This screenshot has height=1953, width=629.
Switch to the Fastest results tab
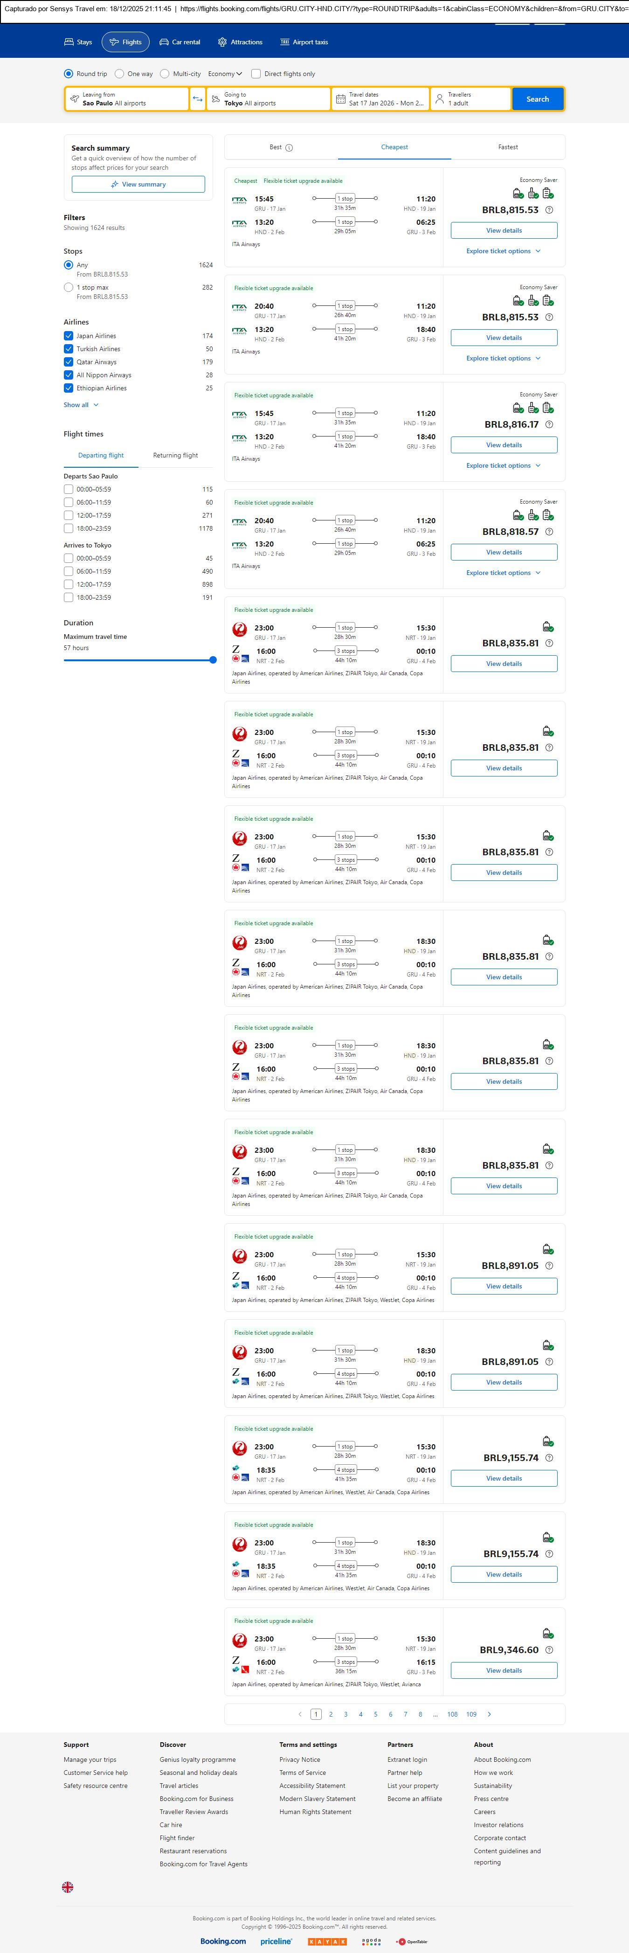[x=508, y=147]
